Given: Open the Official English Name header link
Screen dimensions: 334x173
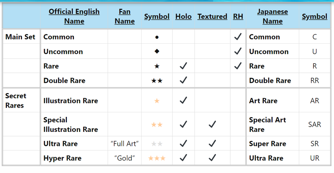Looking at the screenshot, I should [x=74, y=16].
